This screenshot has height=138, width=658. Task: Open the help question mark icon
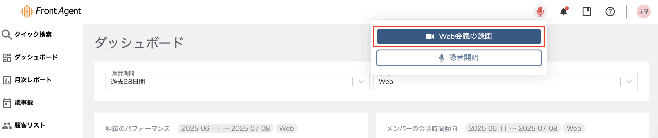pos(610,12)
